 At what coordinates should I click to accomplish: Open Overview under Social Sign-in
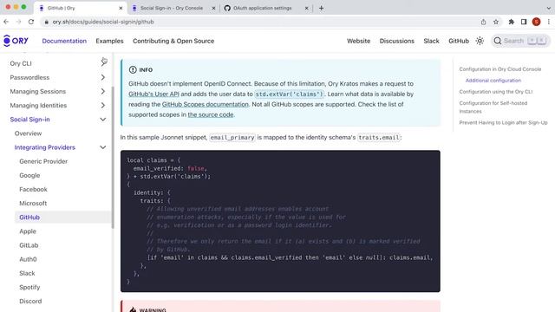(28, 133)
